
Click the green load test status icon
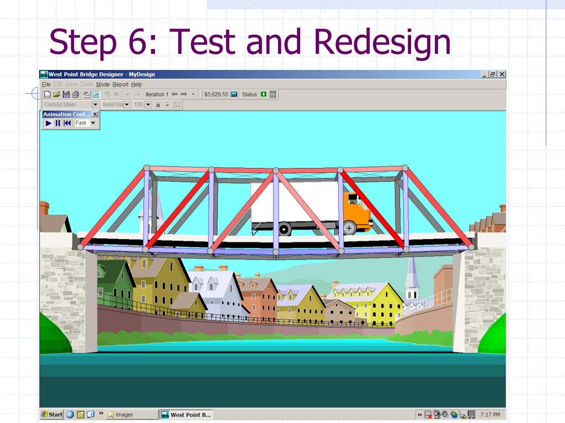pyautogui.click(x=264, y=94)
